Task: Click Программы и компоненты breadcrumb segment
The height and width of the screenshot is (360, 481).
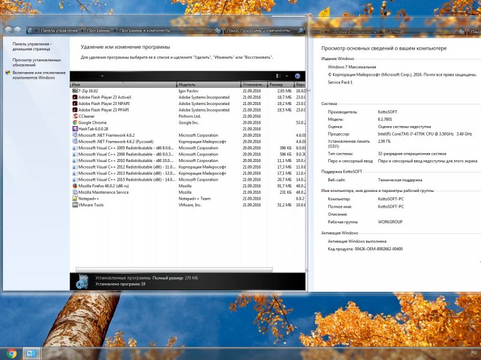Action: pyautogui.click(x=144, y=31)
